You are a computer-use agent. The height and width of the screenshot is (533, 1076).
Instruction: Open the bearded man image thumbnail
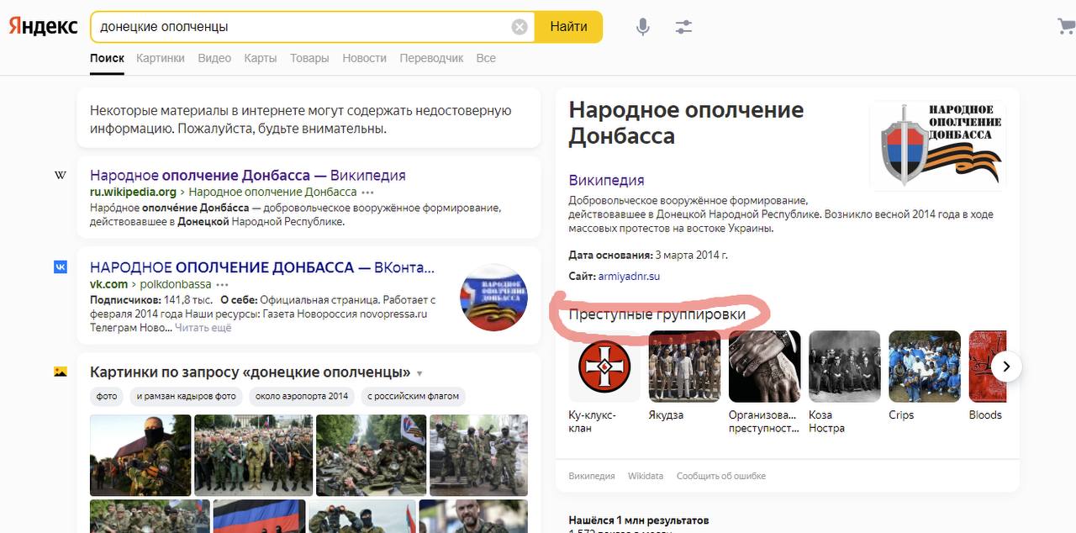pos(473,516)
